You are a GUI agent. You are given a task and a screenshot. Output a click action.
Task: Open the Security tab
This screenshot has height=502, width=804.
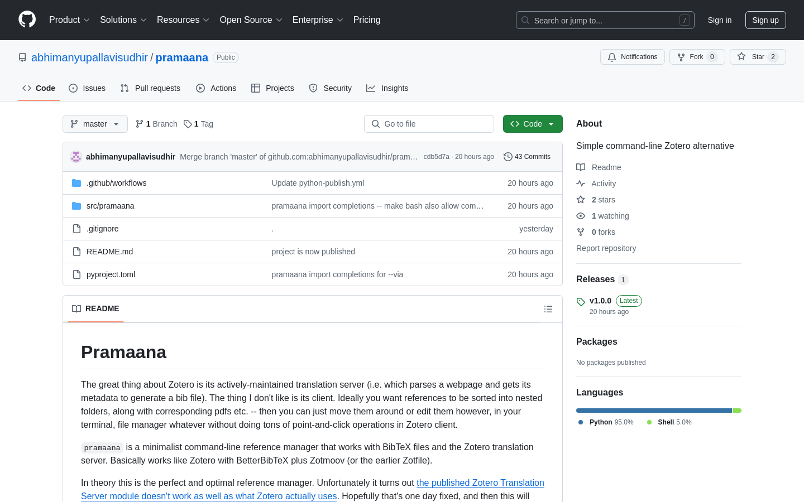(331, 88)
